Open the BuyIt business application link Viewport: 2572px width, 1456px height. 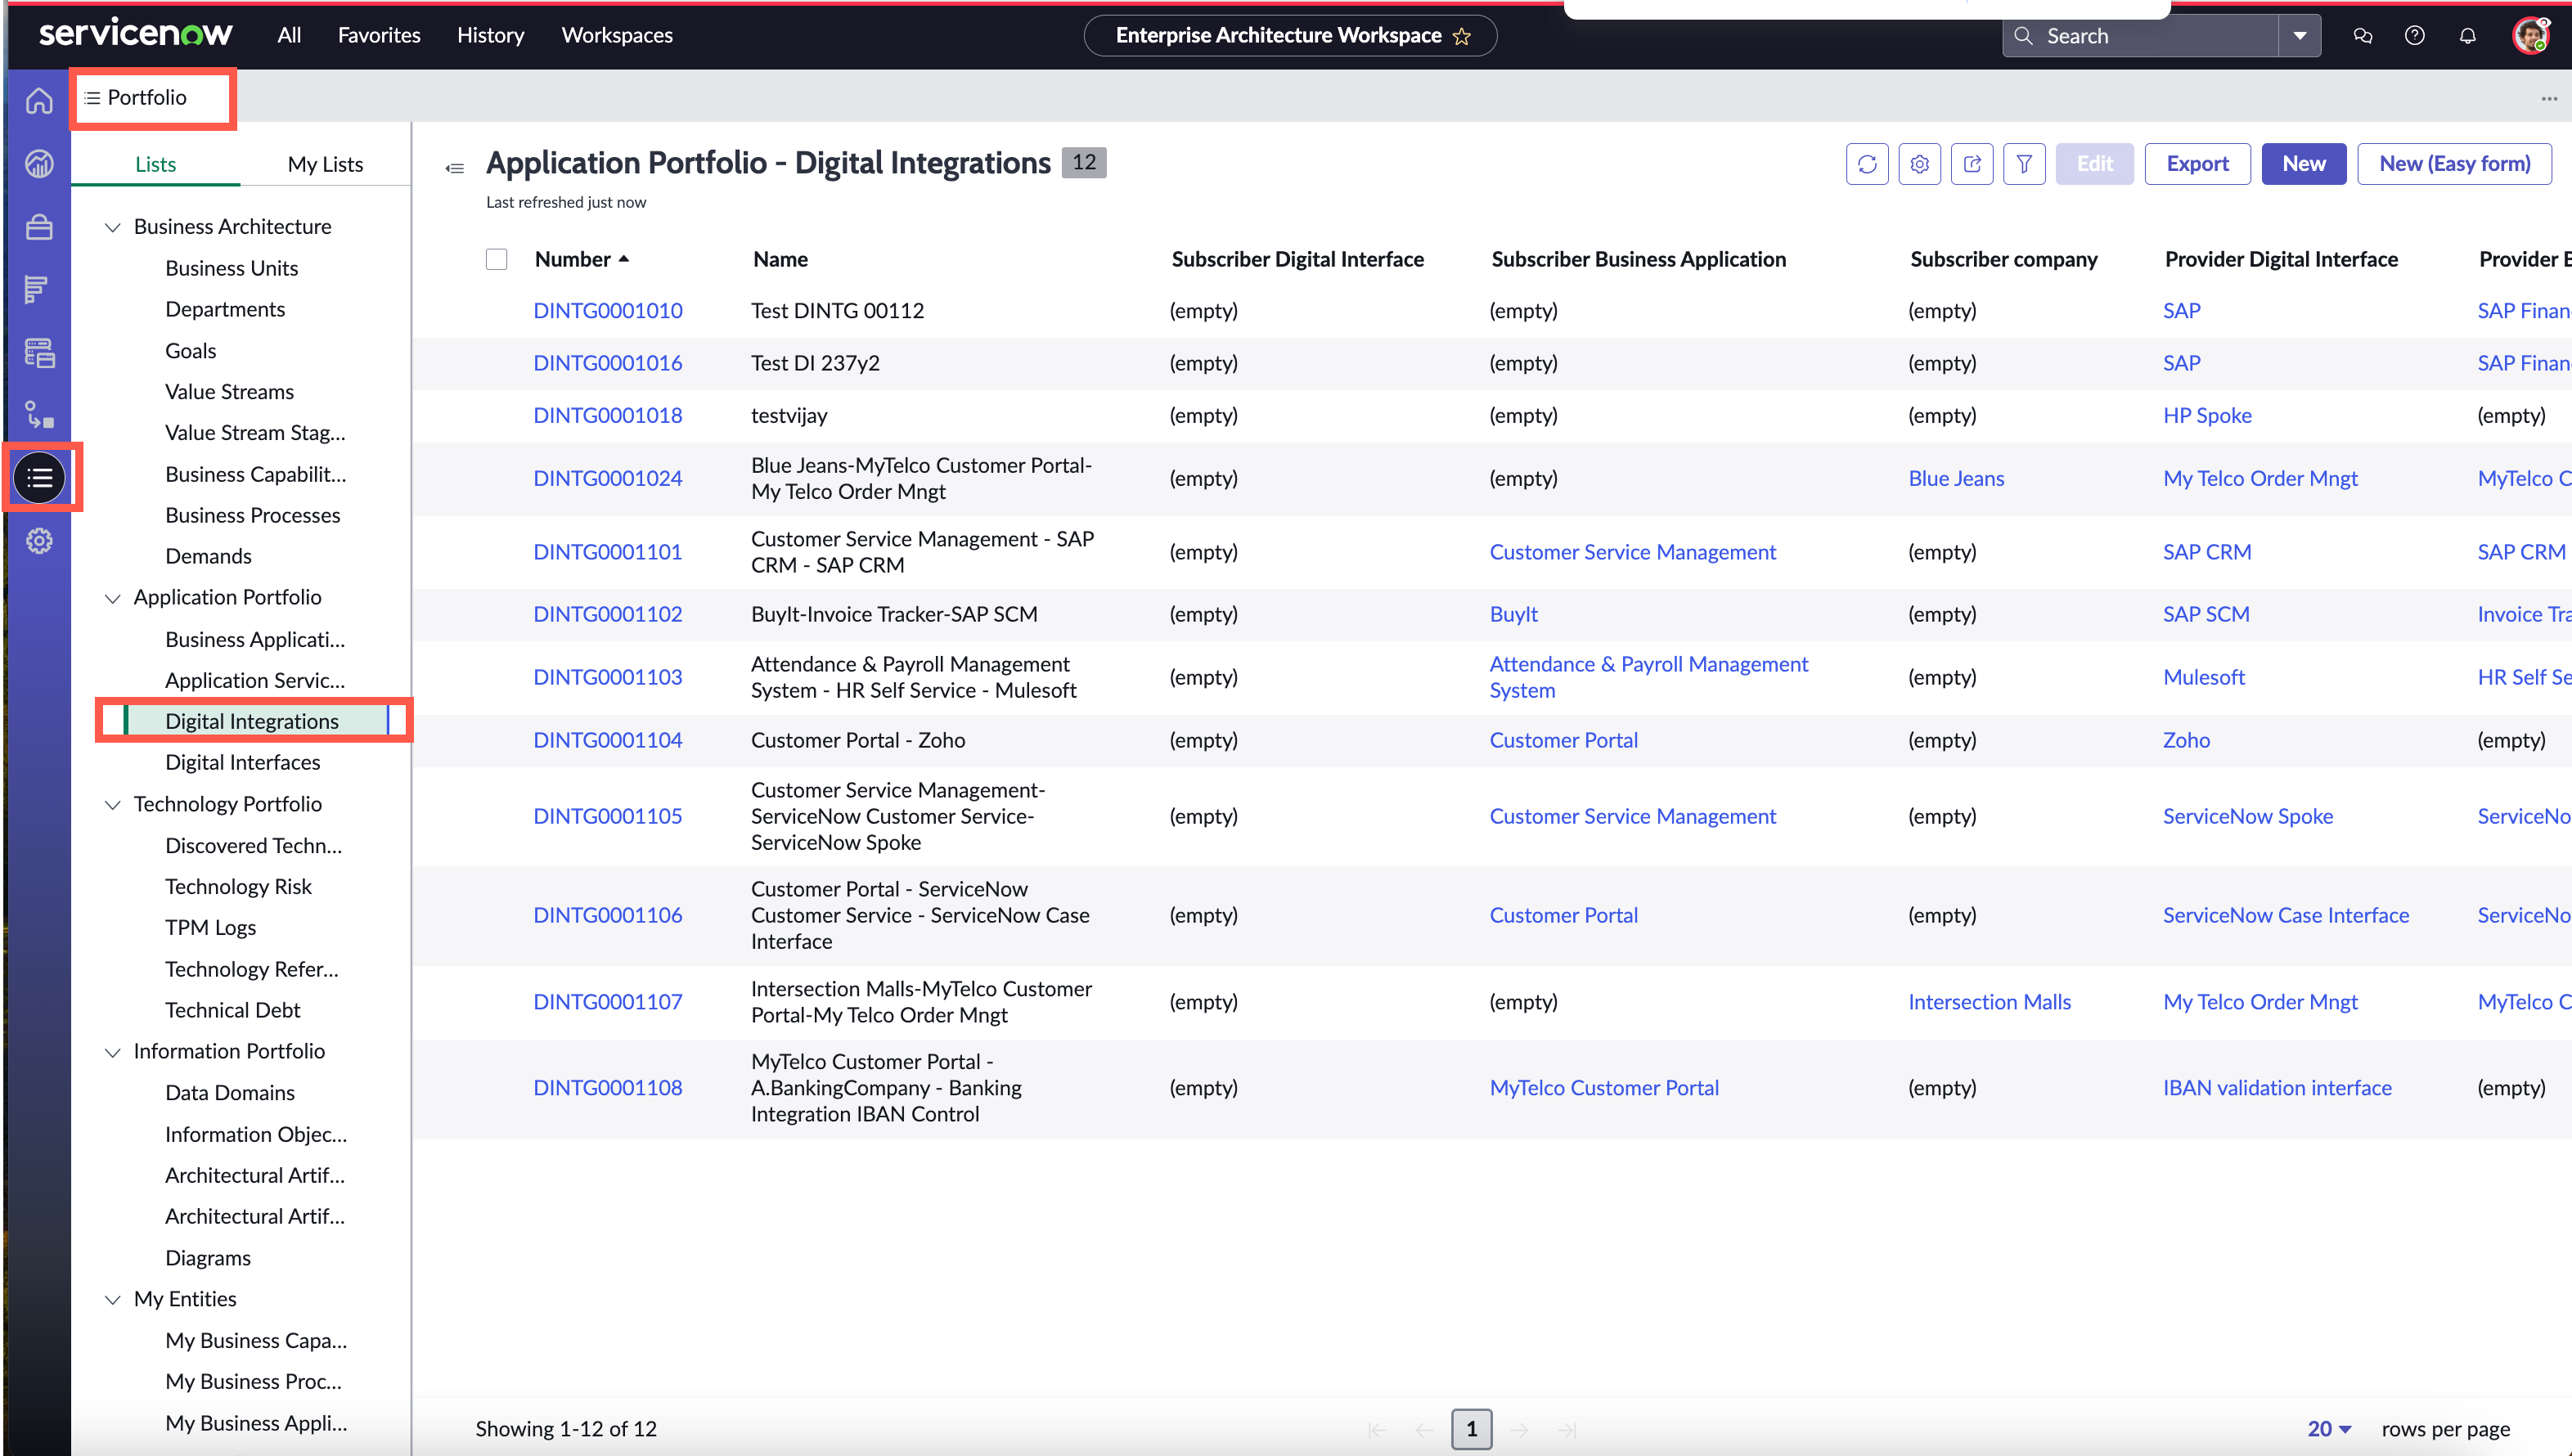(1513, 615)
